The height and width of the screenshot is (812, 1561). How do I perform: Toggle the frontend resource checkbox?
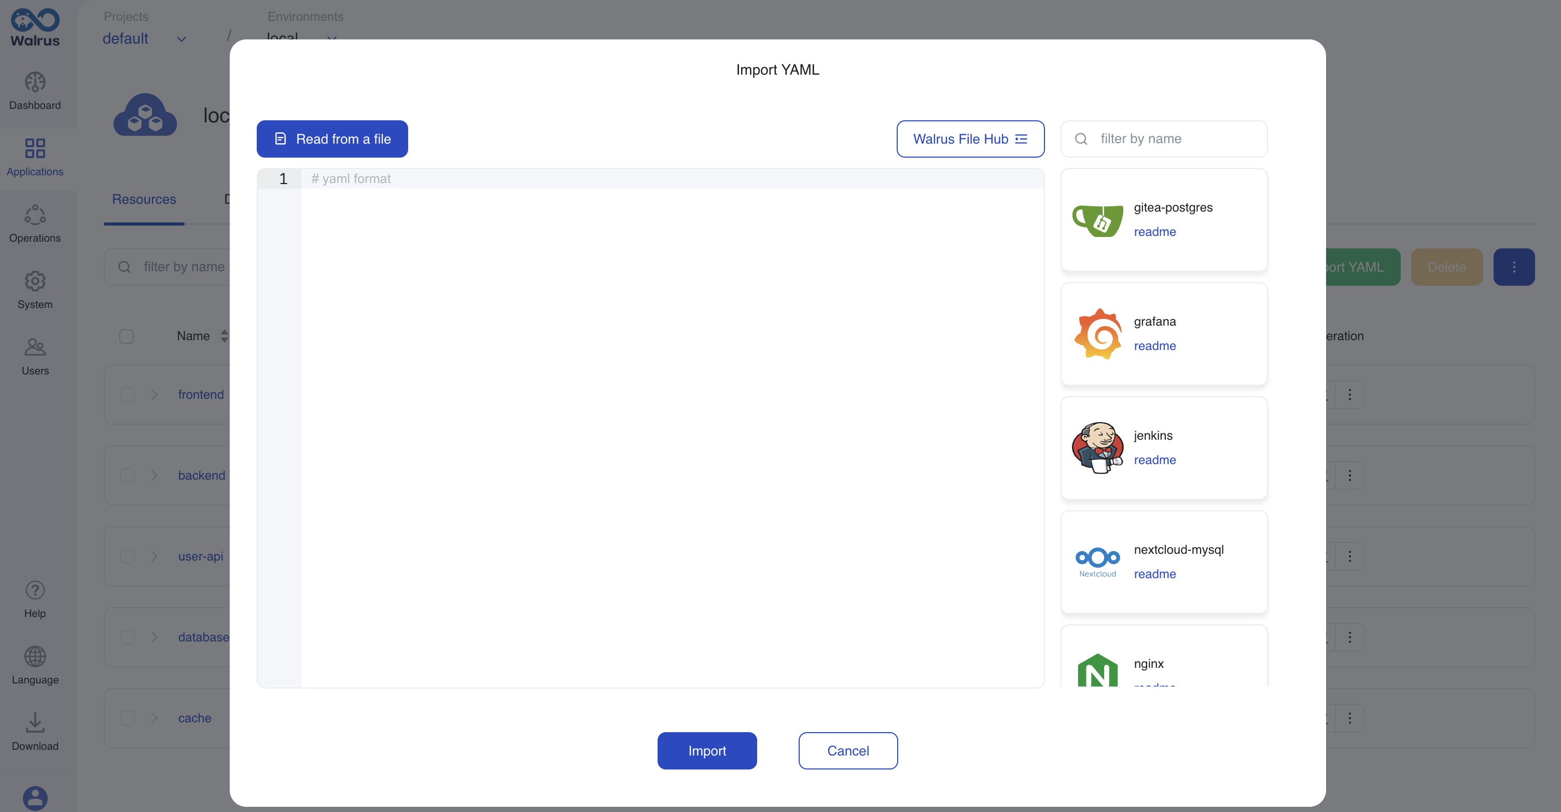click(127, 394)
